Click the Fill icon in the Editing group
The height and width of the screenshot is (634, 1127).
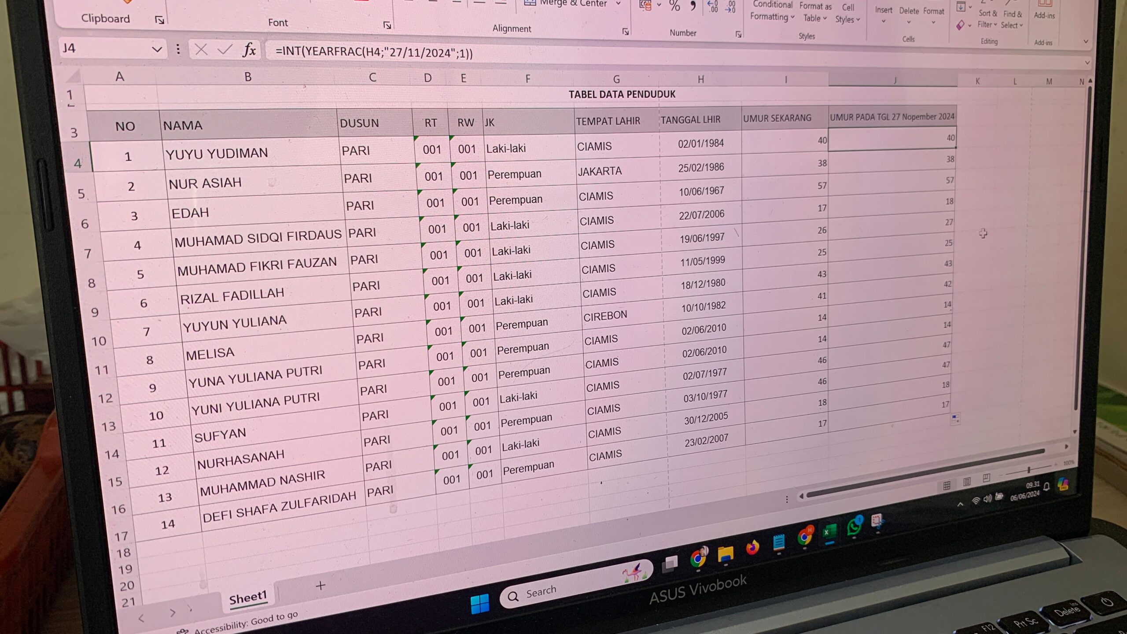pos(961,7)
